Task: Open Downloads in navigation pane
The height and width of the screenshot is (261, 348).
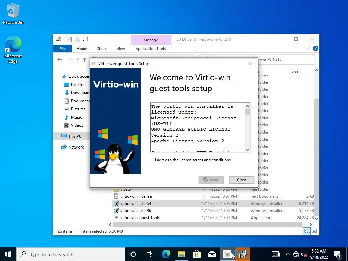Action: tap(77, 93)
